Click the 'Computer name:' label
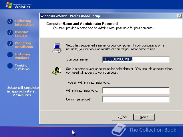The image size is (183, 137). pos(77,59)
